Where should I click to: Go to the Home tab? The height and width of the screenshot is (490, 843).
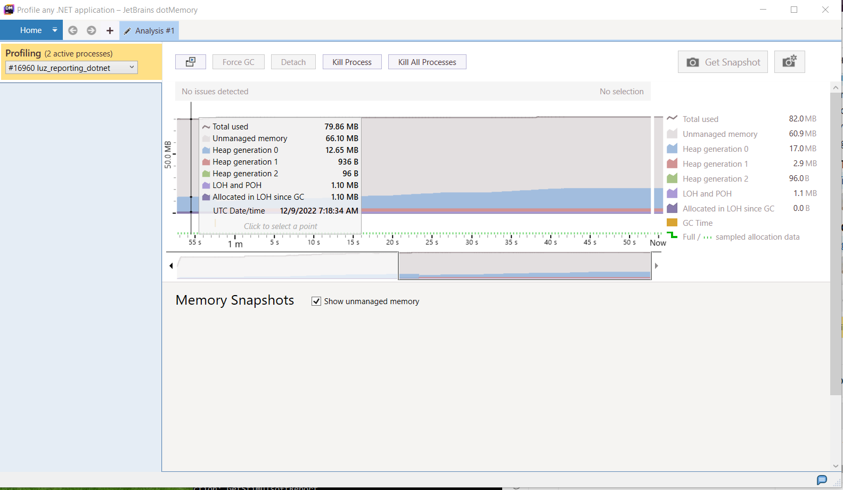[31, 30]
